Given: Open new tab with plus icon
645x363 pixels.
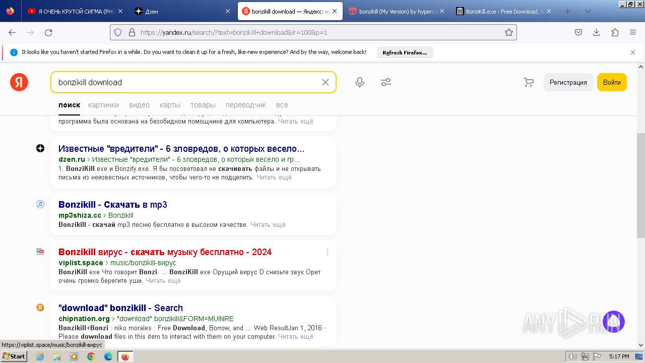Looking at the screenshot, I should [567, 11].
